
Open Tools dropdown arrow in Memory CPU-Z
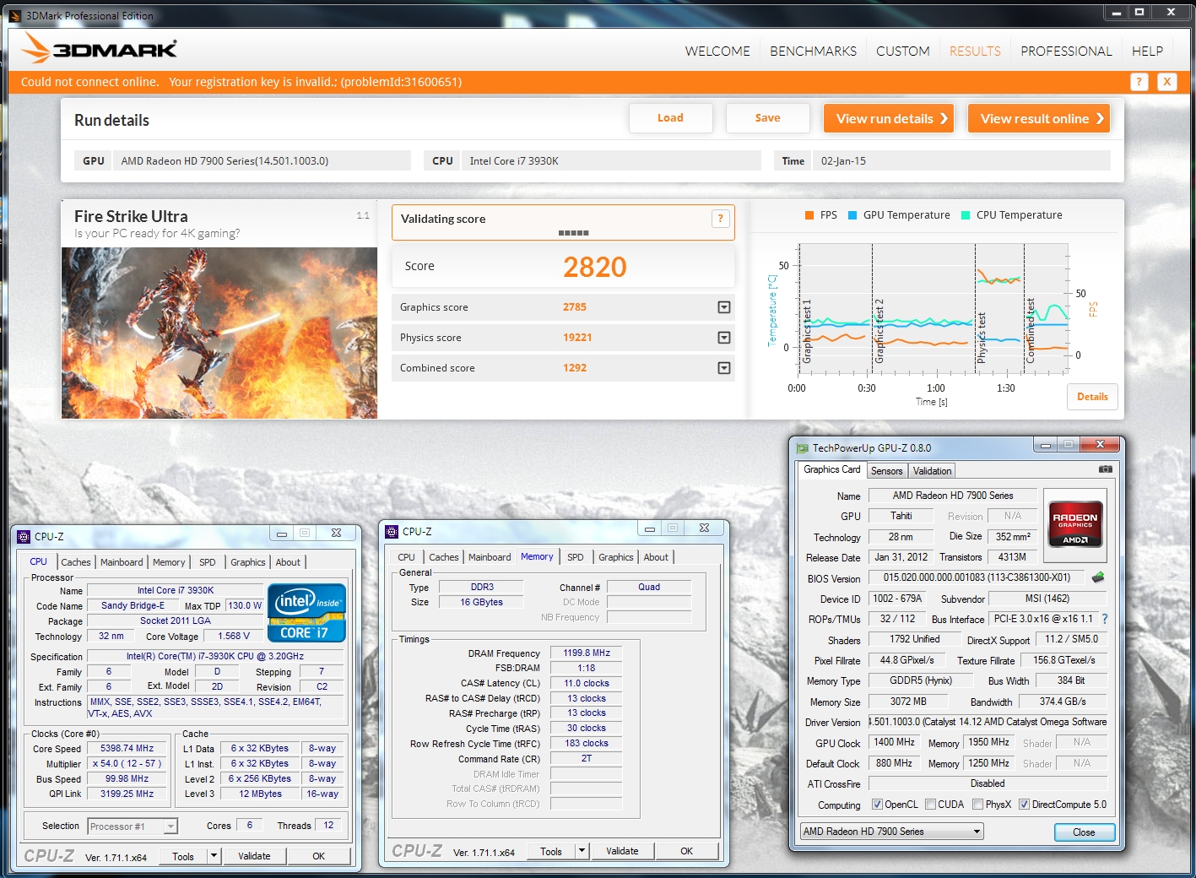coord(582,851)
